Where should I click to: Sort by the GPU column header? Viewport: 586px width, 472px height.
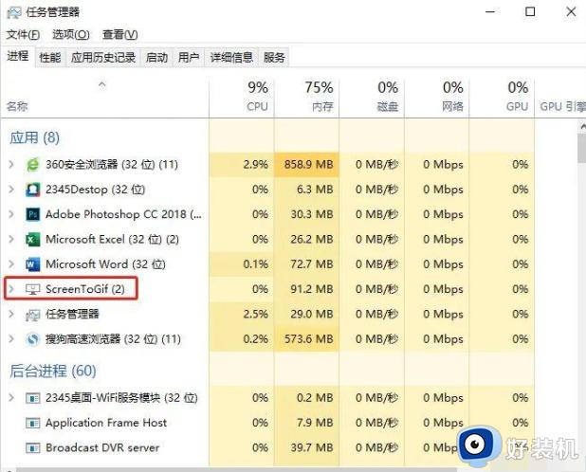pos(502,98)
